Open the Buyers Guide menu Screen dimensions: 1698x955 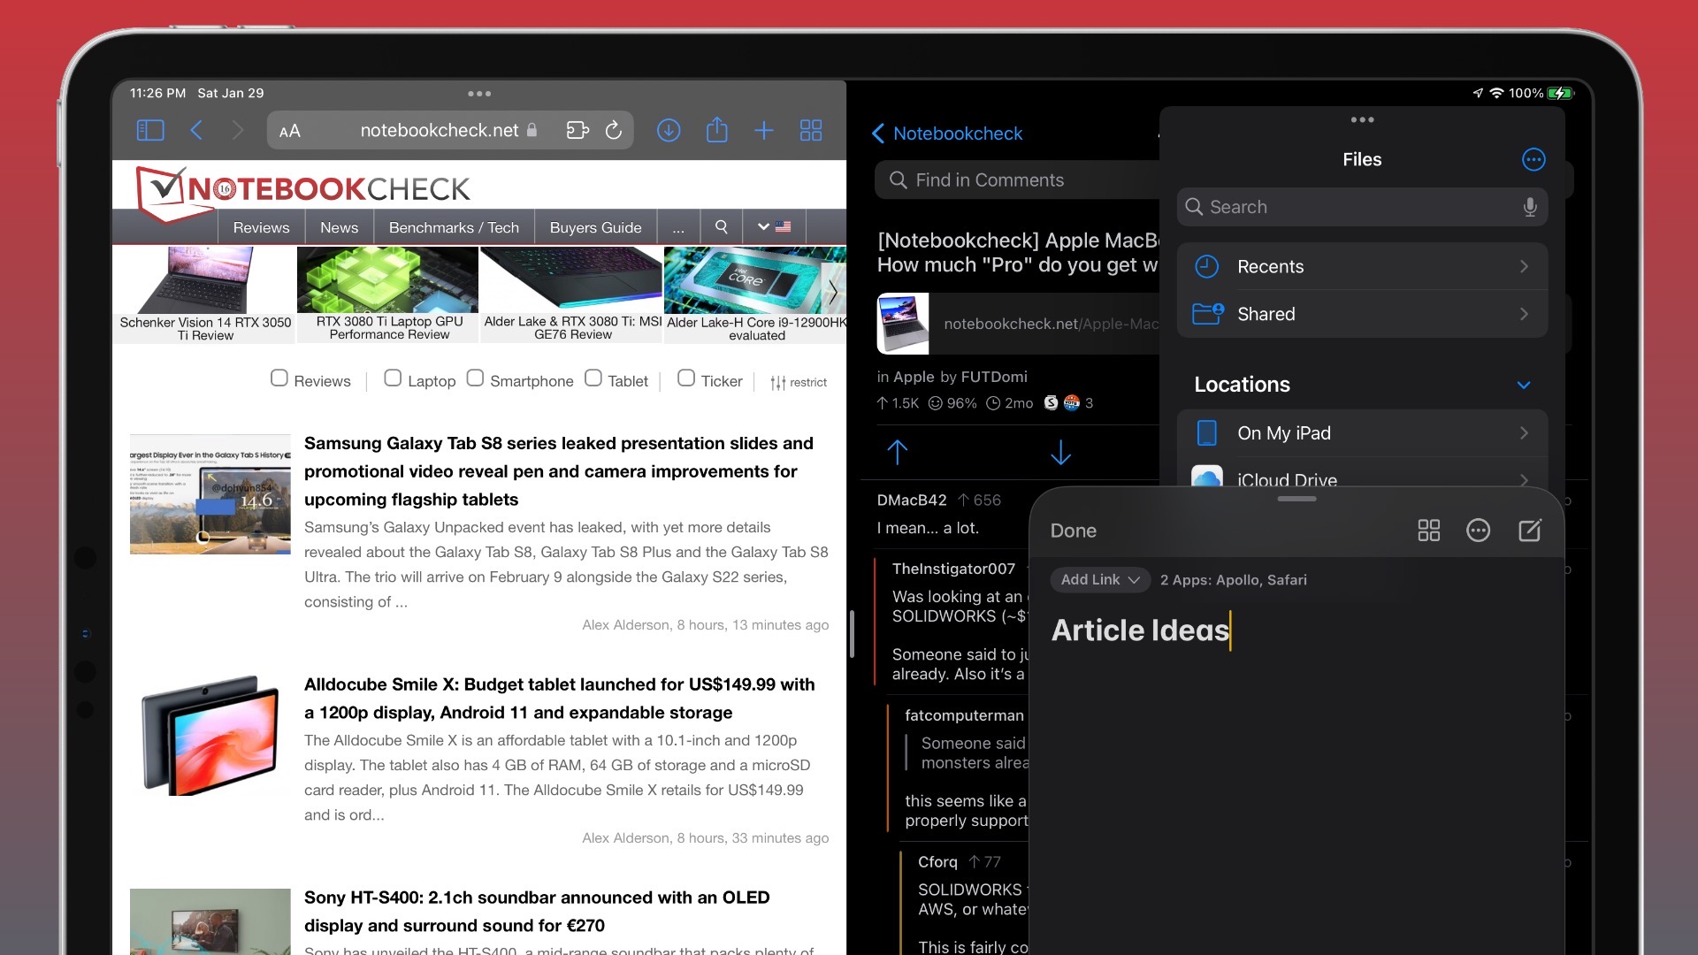point(595,228)
